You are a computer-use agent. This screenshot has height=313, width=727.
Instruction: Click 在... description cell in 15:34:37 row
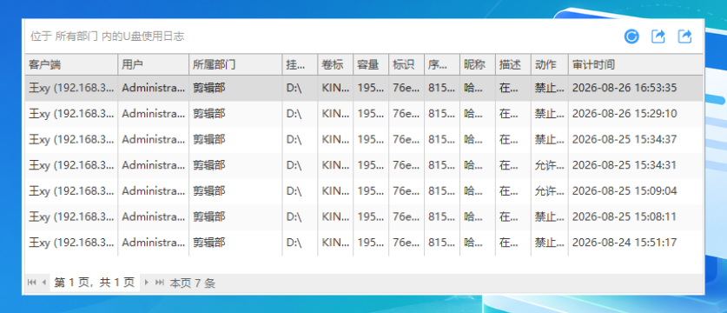coord(513,139)
